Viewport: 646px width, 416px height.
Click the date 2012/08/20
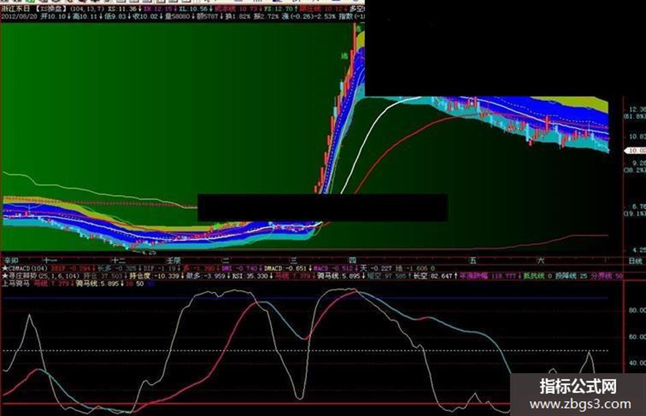click(18, 16)
